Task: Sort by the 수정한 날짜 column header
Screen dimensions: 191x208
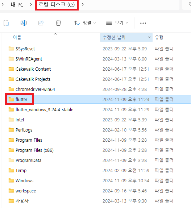Action: 114,38
